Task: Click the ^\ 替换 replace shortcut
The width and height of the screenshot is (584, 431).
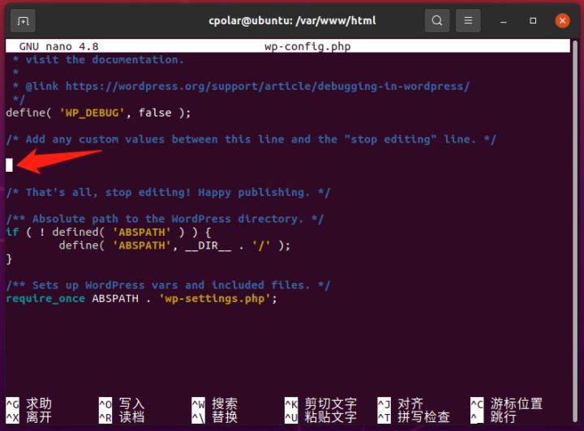Action: (214, 417)
